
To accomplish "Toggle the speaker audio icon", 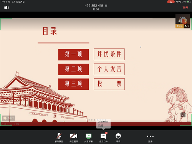I will click(7, 8).
